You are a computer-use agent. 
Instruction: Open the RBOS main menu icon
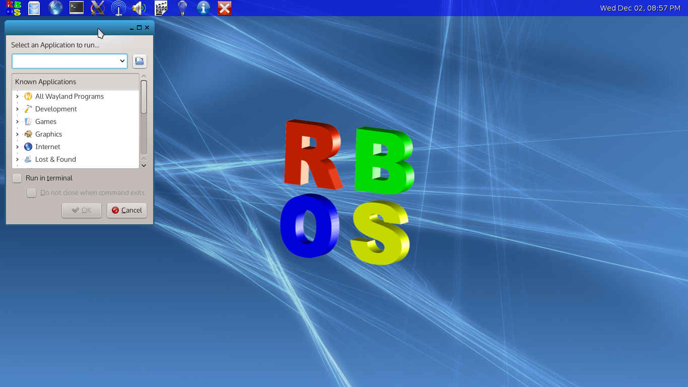point(13,8)
